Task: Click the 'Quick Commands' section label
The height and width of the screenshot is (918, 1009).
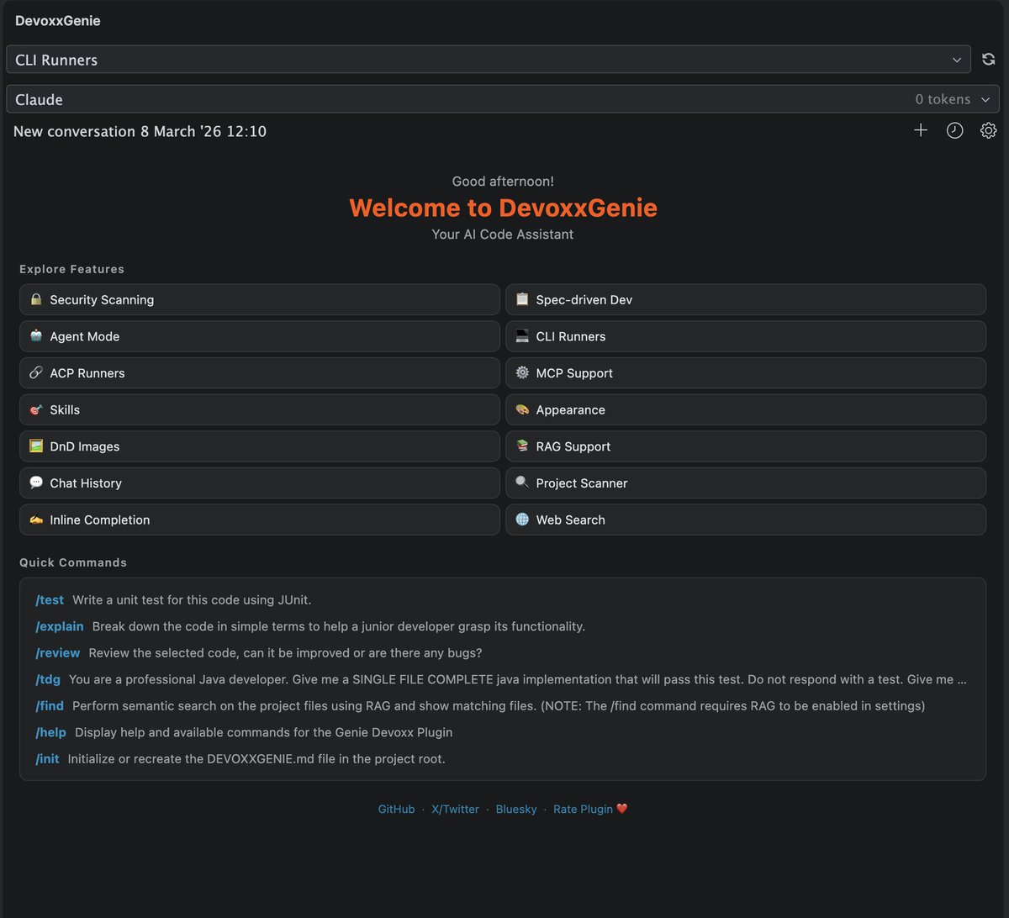Action: [73, 562]
